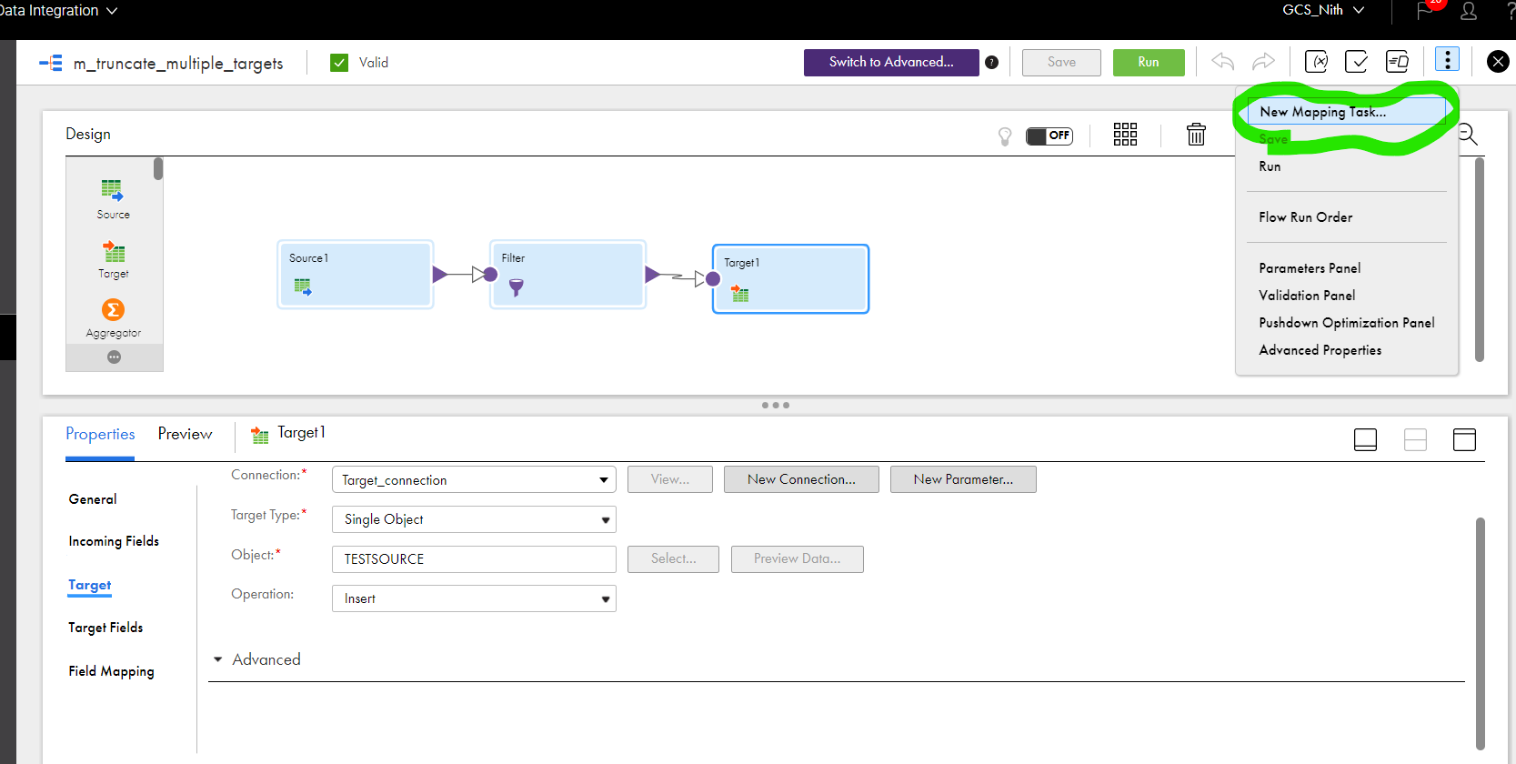Viewport: 1516px width, 764px height.
Task: Click the transformation palette scrollbar
Action: click(x=158, y=169)
